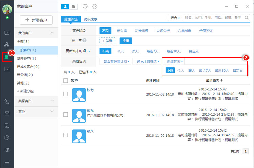Open 通讯工具筛选 dropdown
Image resolution: width=254 pixels, height=168 pixels.
pyautogui.click(x=147, y=61)
